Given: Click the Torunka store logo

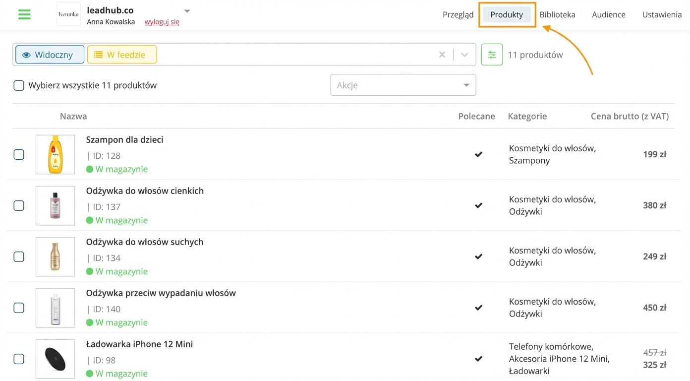Looking at the screenshot, I should click(68, 14).
